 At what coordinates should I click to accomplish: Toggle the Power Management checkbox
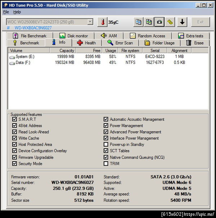(106, 125)
